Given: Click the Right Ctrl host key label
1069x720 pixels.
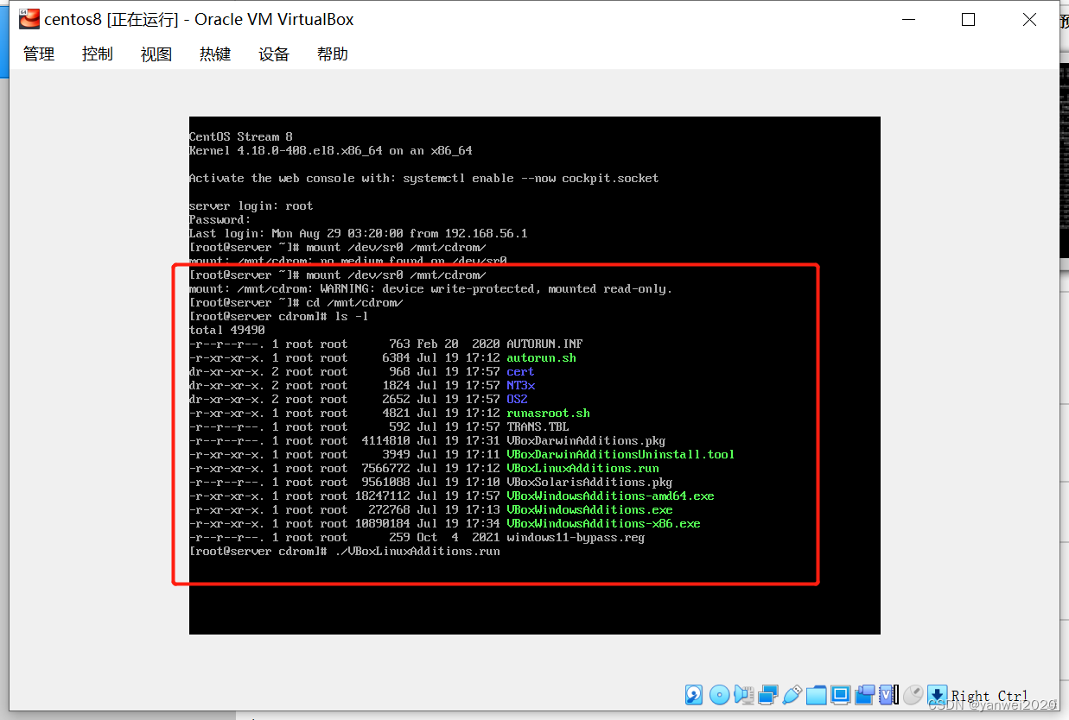Looking at the screenshot, I should click(989, 696).
